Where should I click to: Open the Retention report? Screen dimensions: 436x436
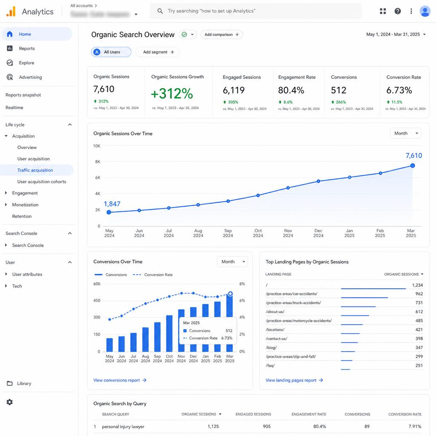[x=22, y=216]
